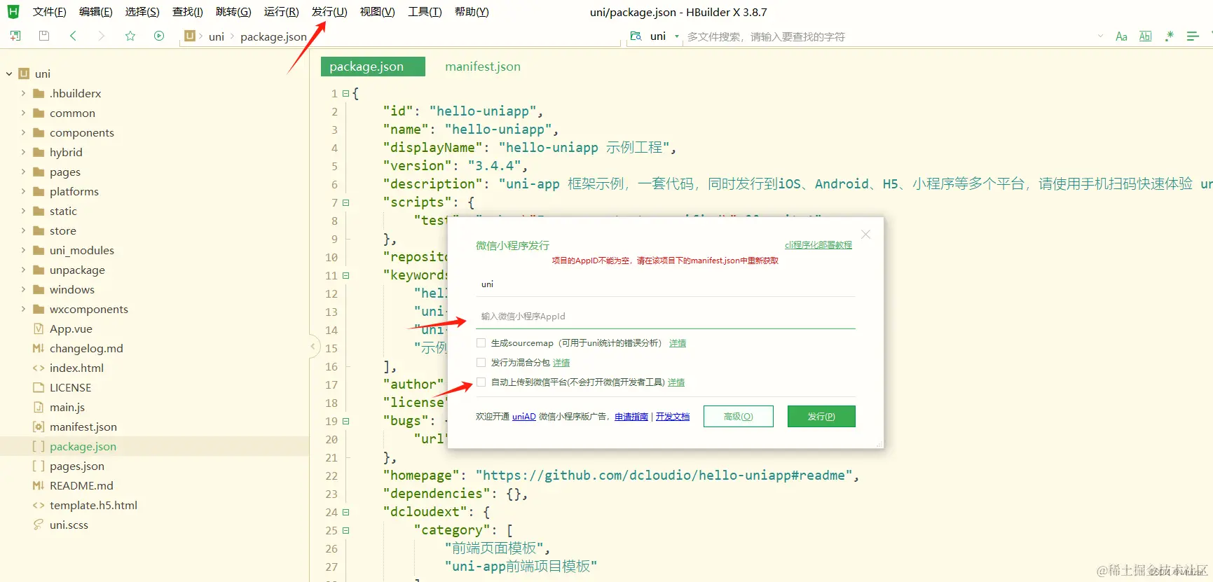Close the WeChat mini-program publish dialog
Viewport: 1213px width, 582px height.
pos(866,235)
